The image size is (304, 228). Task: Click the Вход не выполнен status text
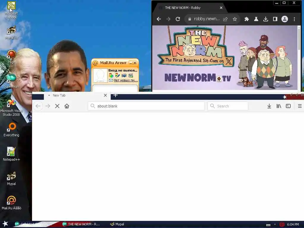tap(123, 70)
